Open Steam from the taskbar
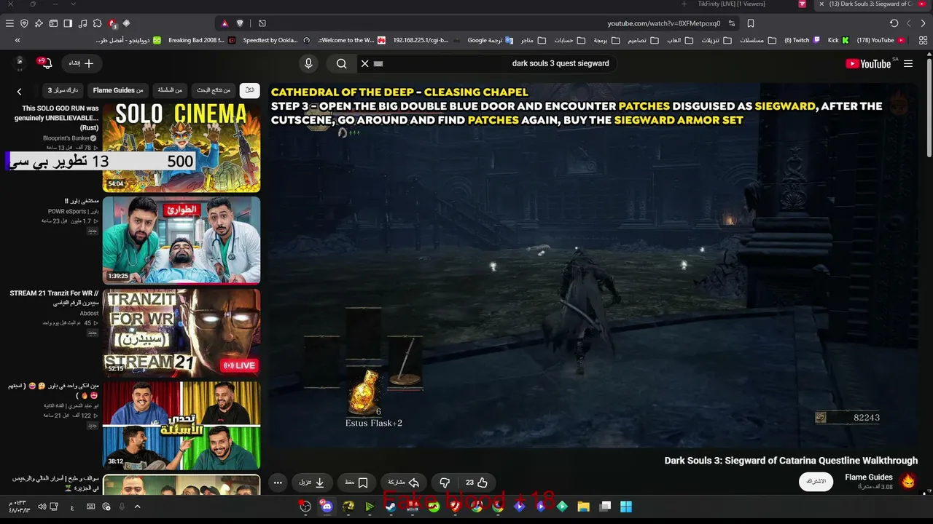The width and height of the screenshot is (933, 524). pos(391,507)
